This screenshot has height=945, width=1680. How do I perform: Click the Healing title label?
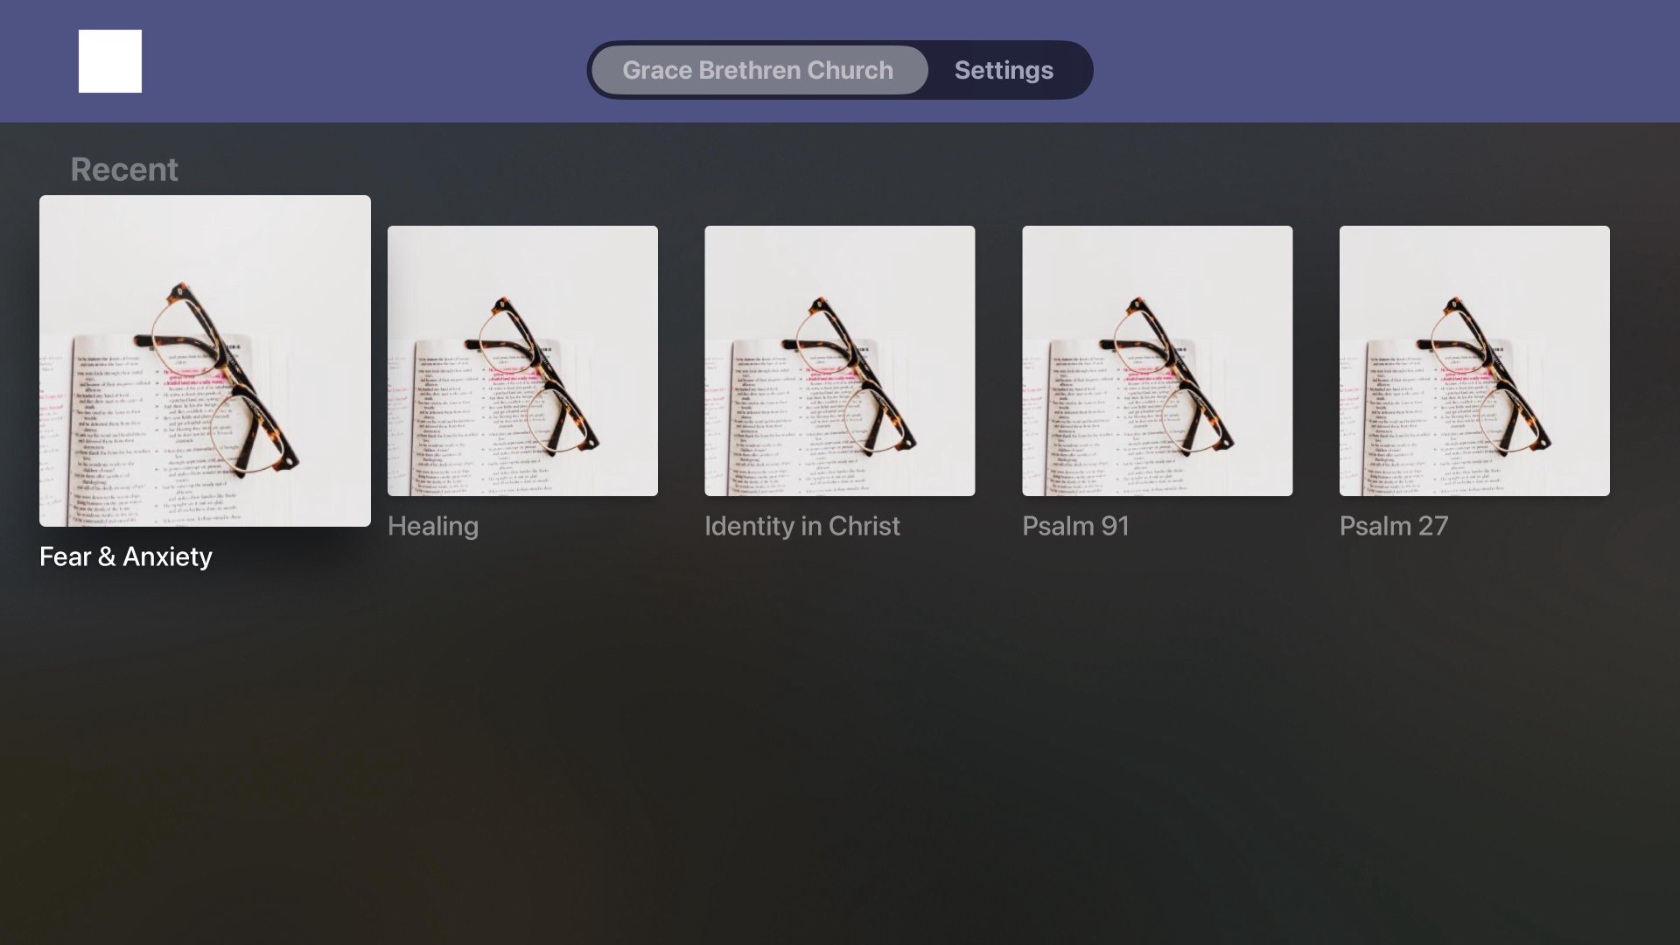pyautogui.click(x=433, y=526)
